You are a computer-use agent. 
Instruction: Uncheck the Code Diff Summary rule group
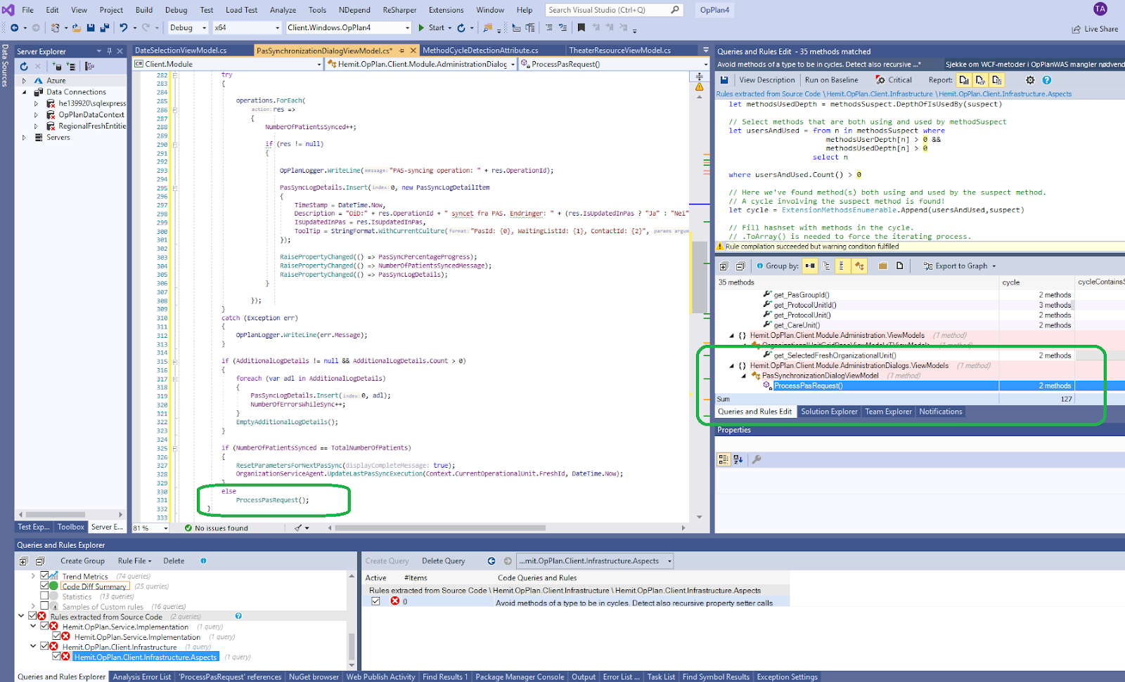(46, 586)
